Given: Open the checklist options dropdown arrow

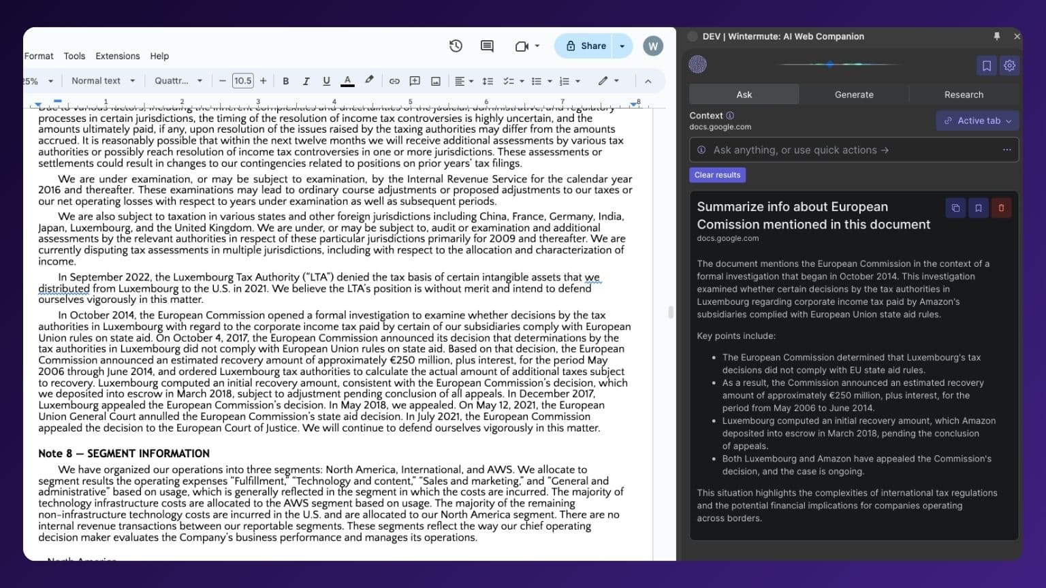Looking at the screenshot, I should click(x=522, y=81).
